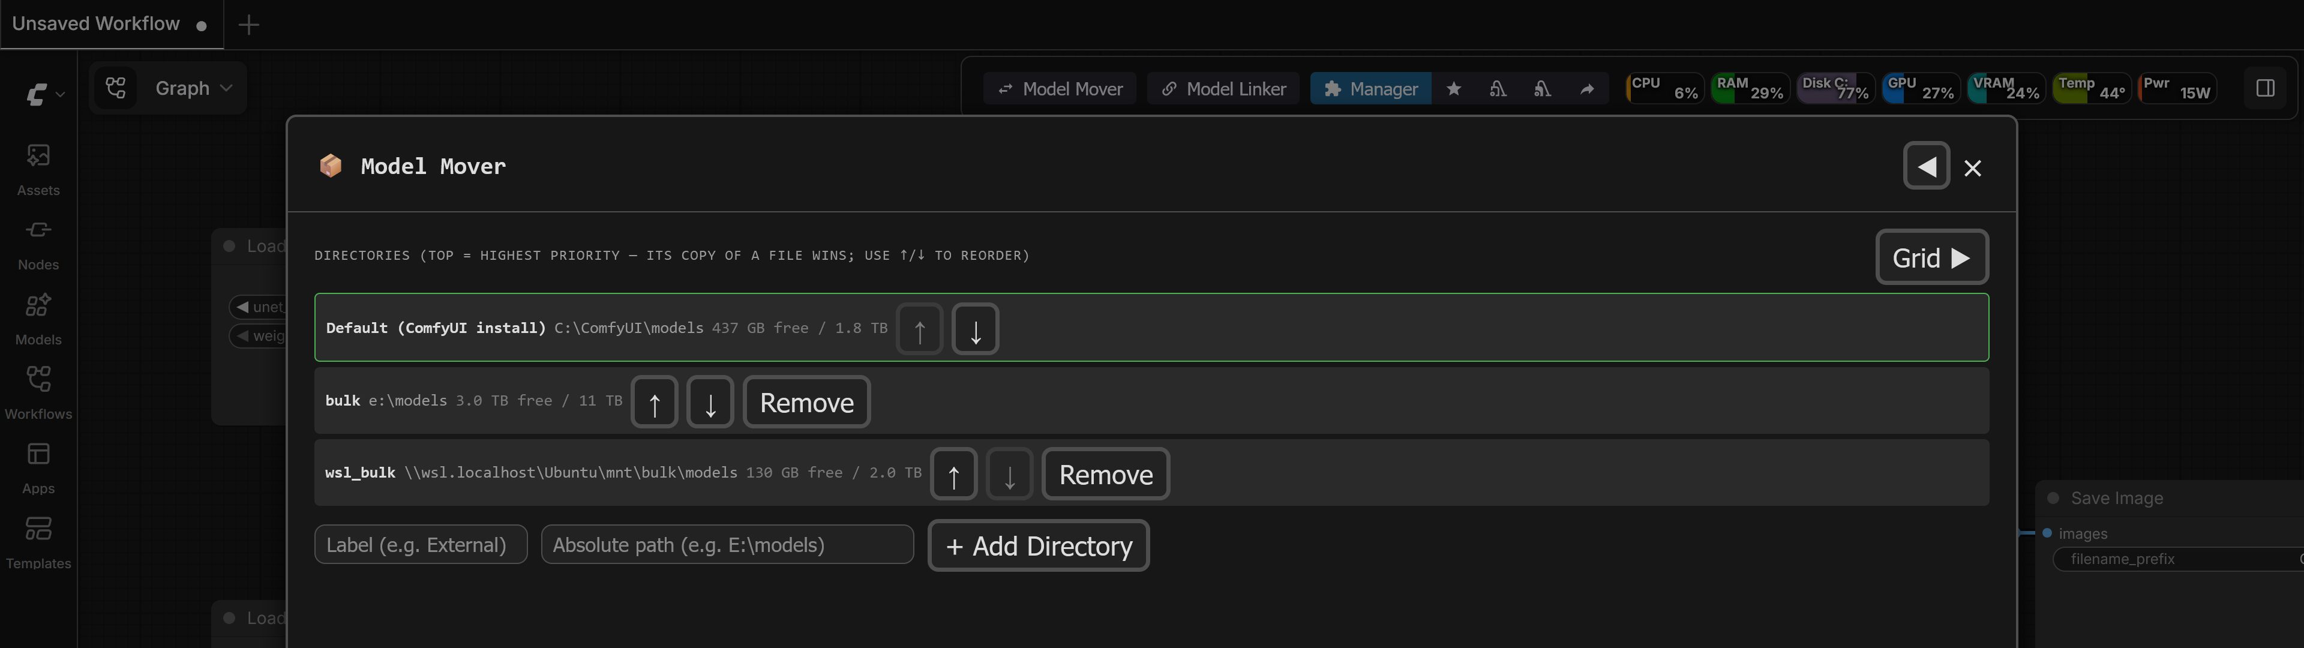Focus the Label input field
This screenshot has height=648, width=2304.
tap(421, 544)
